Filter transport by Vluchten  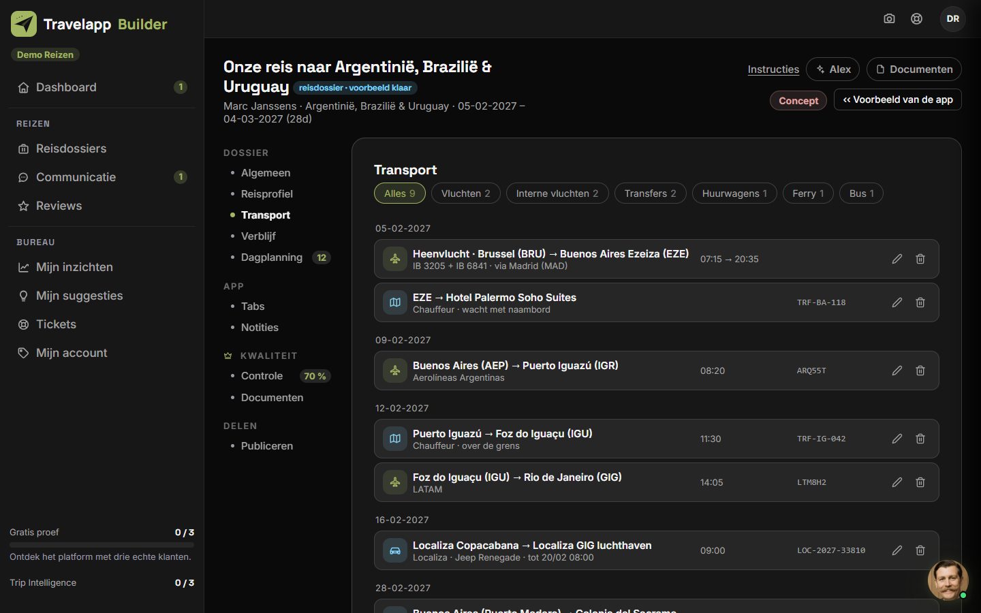click(x=466, y=193)
